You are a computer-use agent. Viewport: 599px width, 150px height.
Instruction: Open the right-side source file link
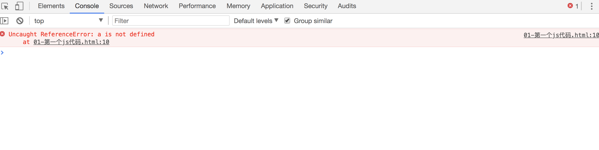(x=561, y=35)
